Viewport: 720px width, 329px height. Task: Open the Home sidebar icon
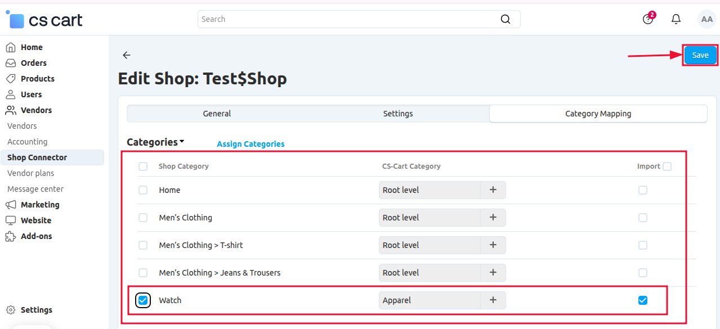coord(10,47)
